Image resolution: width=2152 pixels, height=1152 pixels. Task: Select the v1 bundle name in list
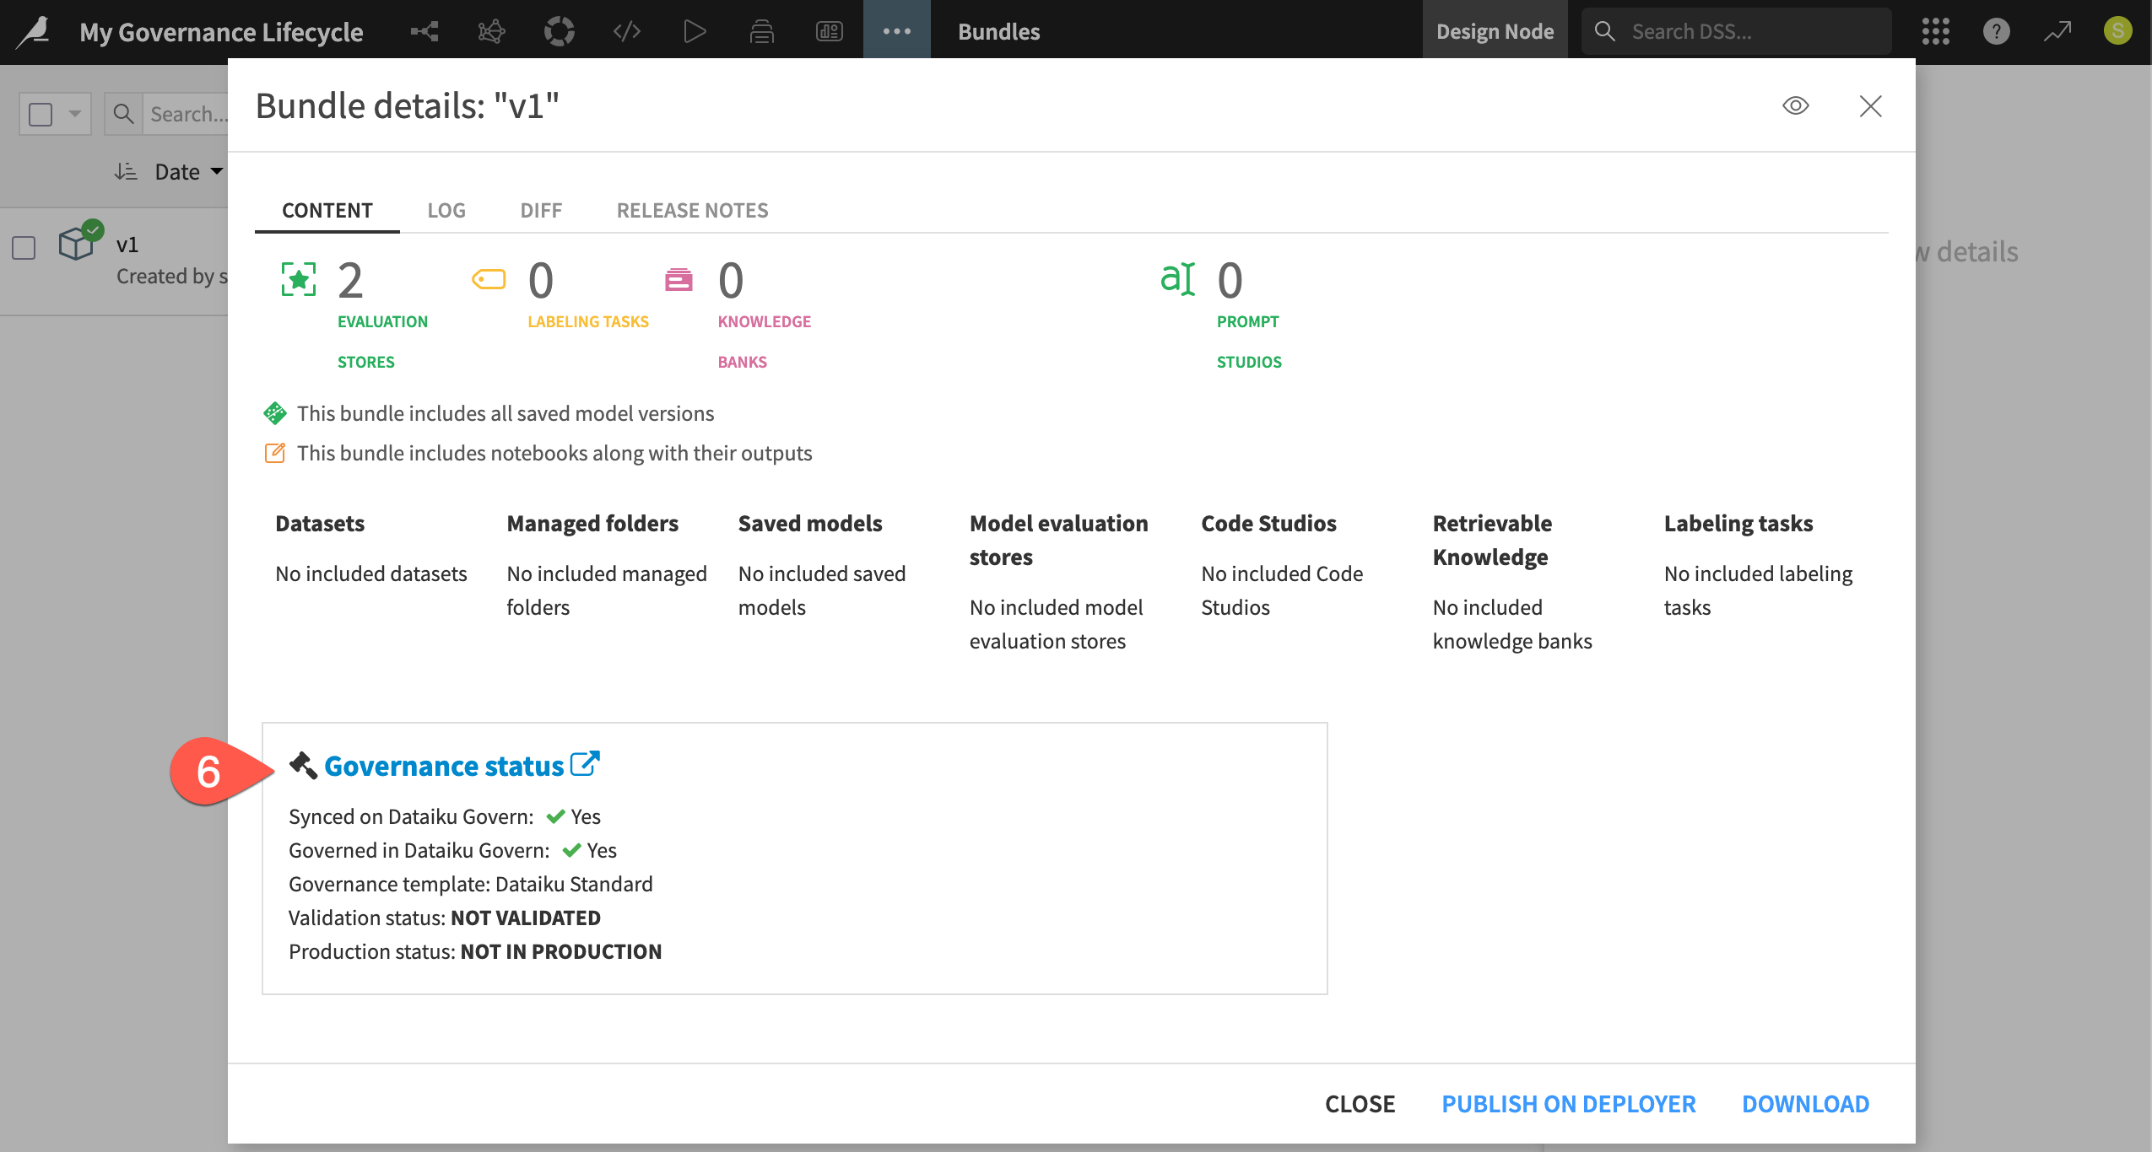(127, 245)
